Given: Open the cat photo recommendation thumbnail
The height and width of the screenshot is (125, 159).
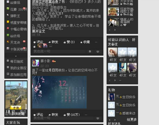Looking at the screenshot, I should click(113, 22).
